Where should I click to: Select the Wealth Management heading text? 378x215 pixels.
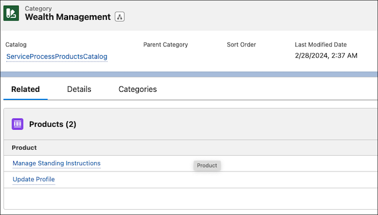(67, 17)
